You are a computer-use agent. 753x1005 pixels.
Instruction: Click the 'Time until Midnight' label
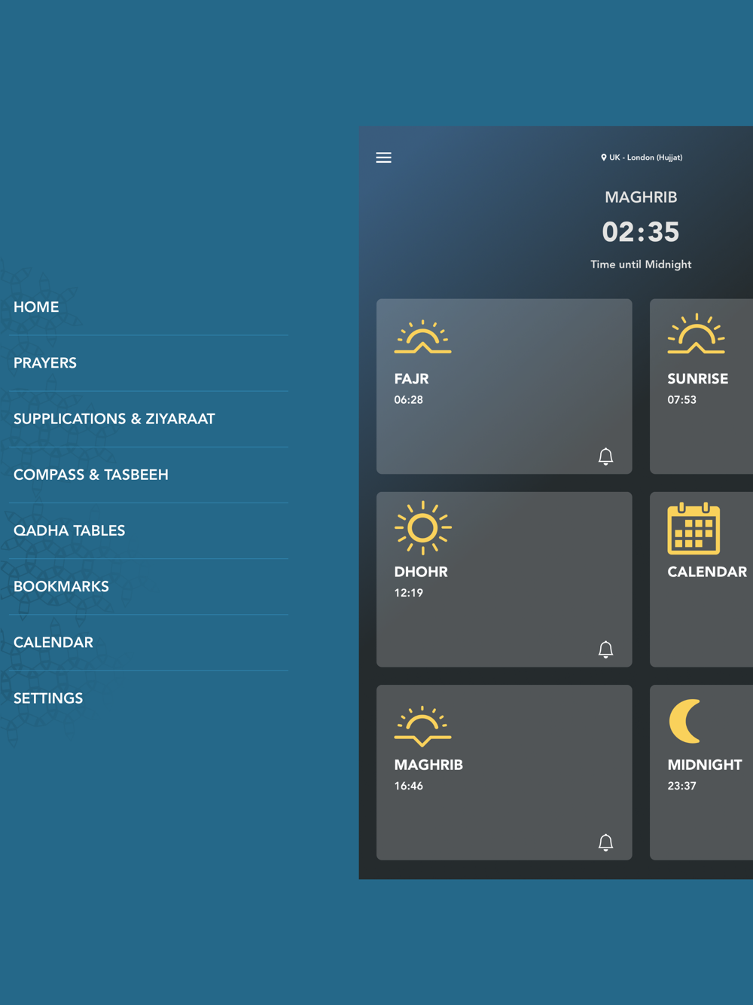coord(641,264)
